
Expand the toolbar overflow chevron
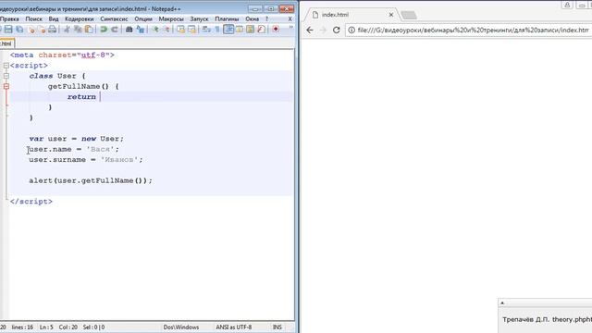[290, 27]
